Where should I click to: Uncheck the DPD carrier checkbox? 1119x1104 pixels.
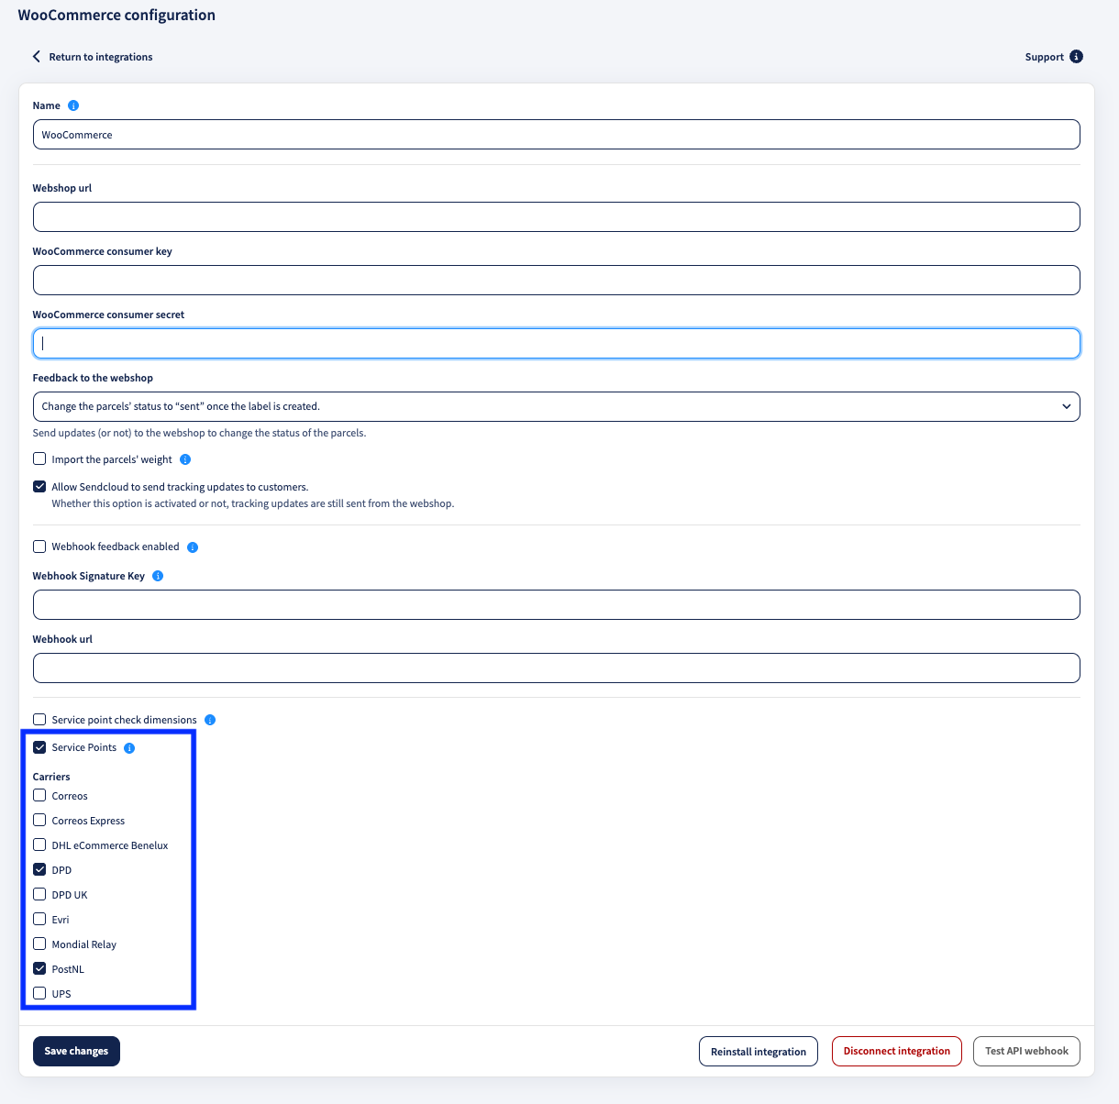tap(39, 869)
